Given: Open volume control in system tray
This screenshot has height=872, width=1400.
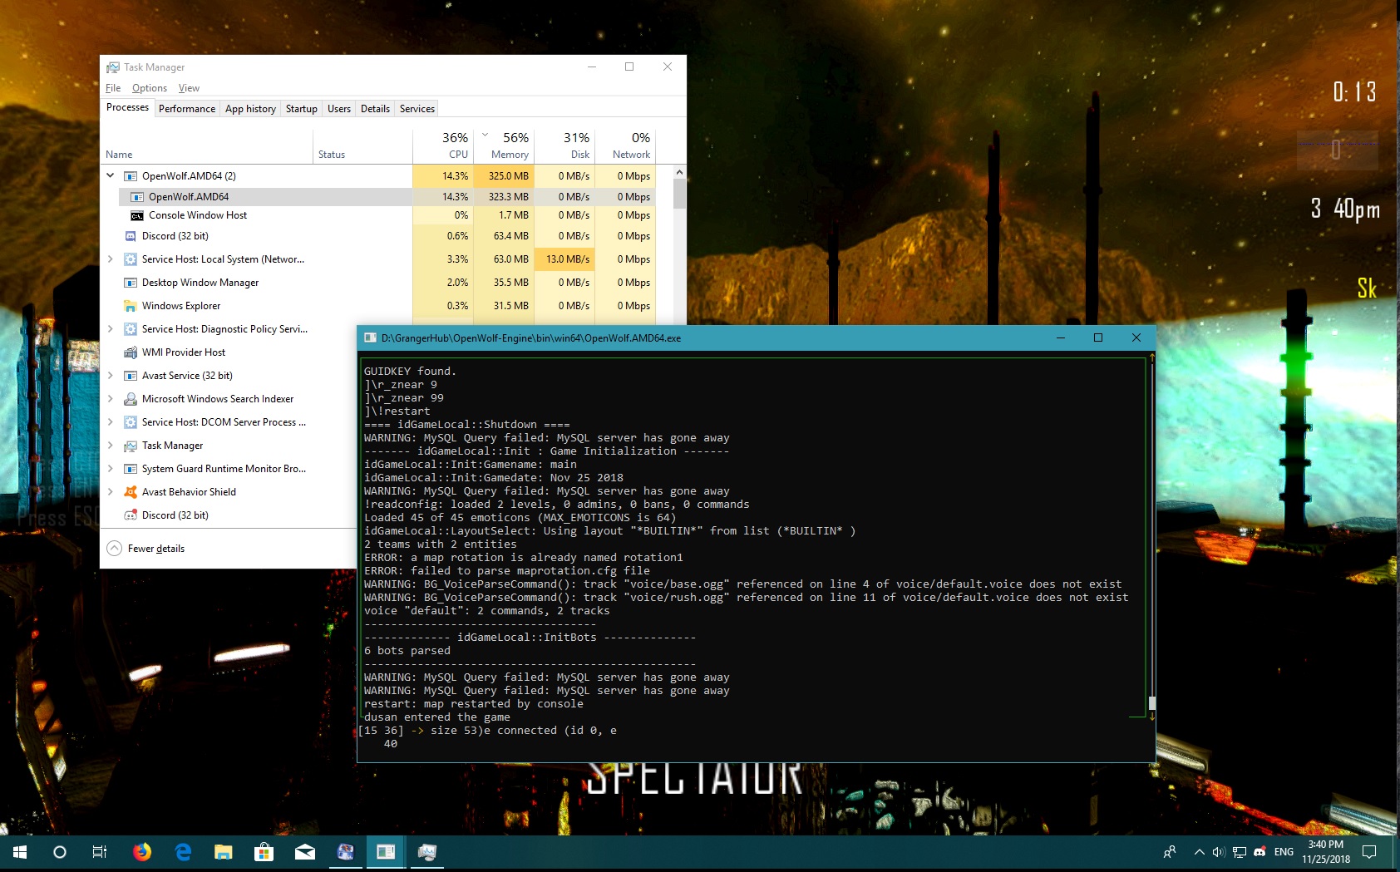Looking at the screenshot, I should coord(1219,852).
